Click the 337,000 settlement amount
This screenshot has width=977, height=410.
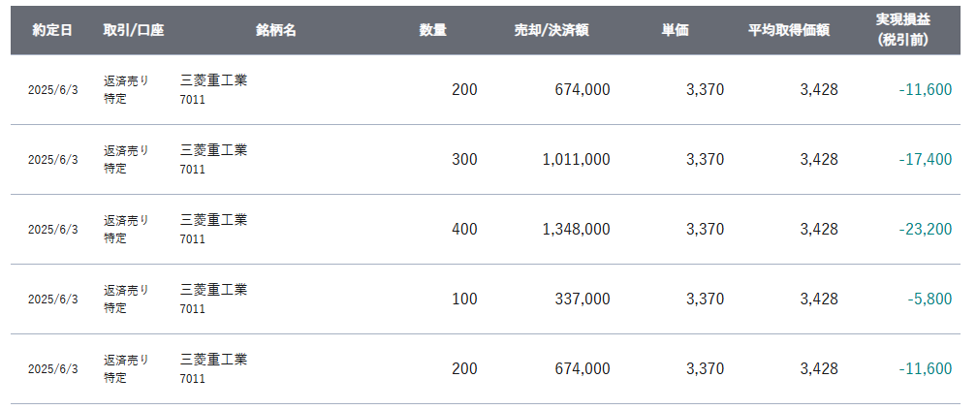tap(583, 300)
